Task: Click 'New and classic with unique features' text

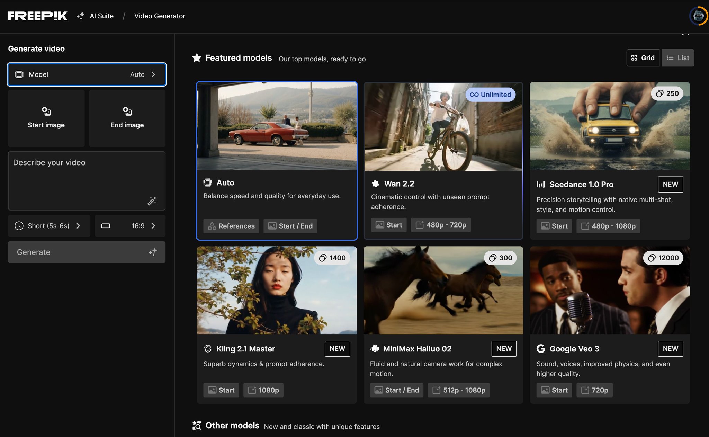Action: coord(322,427)
